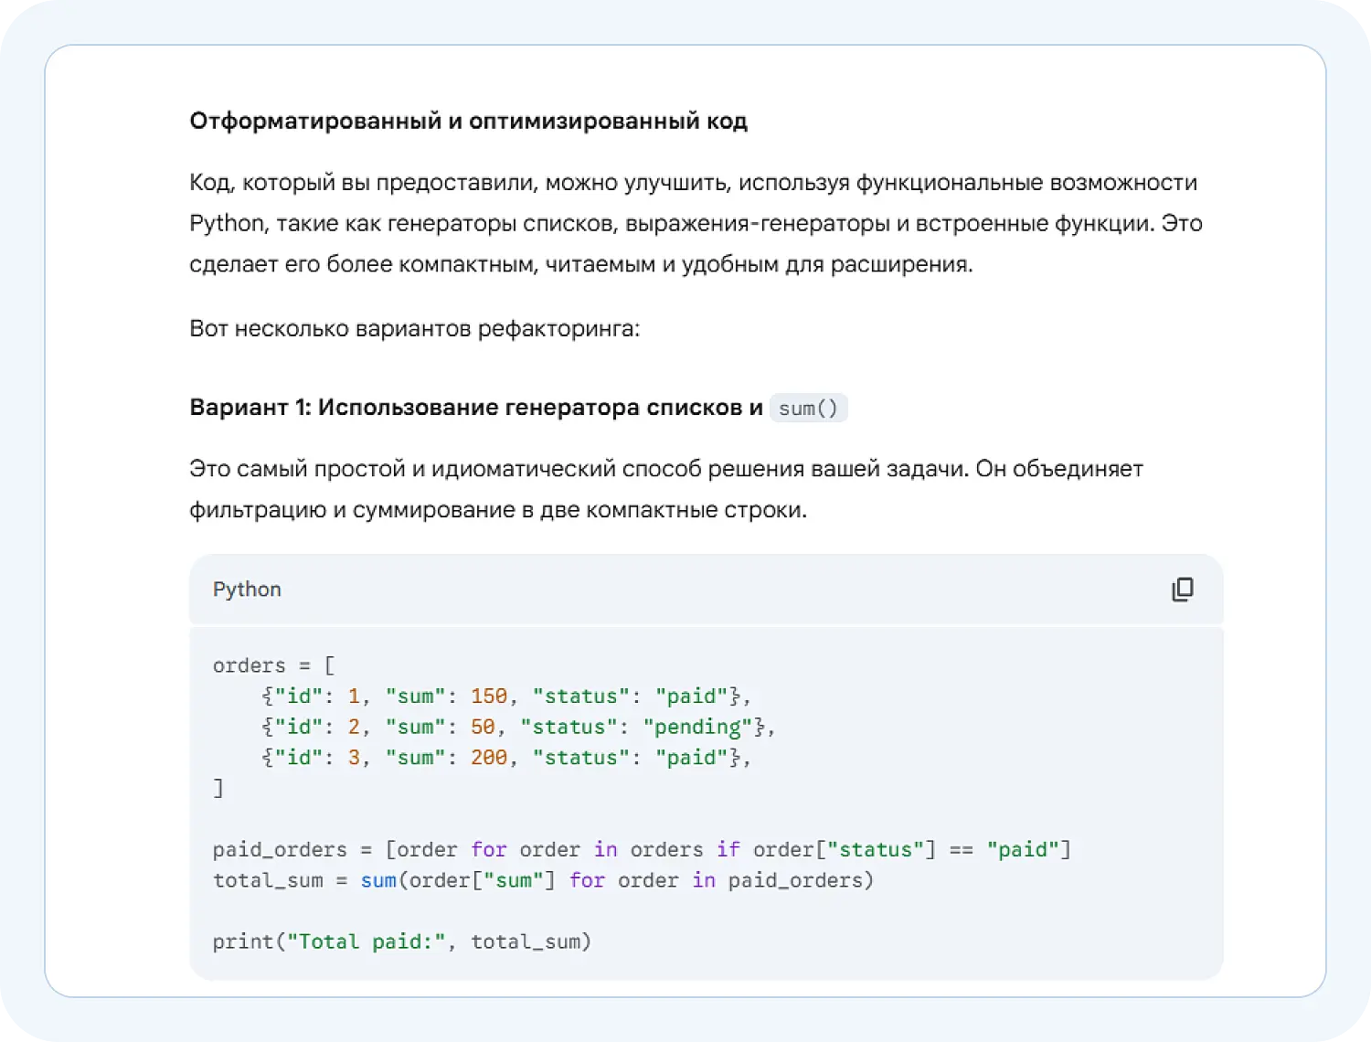The height and width of the screenshot is (1042, 1371).
Task: Click the paid_orders list comprehension line
Action: pos(640,849)
